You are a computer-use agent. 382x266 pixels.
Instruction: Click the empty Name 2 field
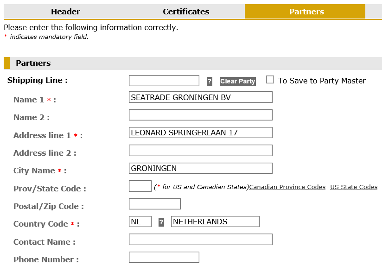tap(200, 115)
